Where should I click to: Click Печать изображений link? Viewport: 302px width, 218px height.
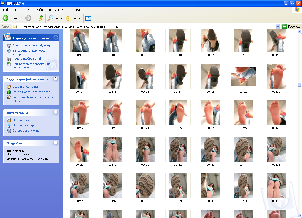click(x=27, y=59)
